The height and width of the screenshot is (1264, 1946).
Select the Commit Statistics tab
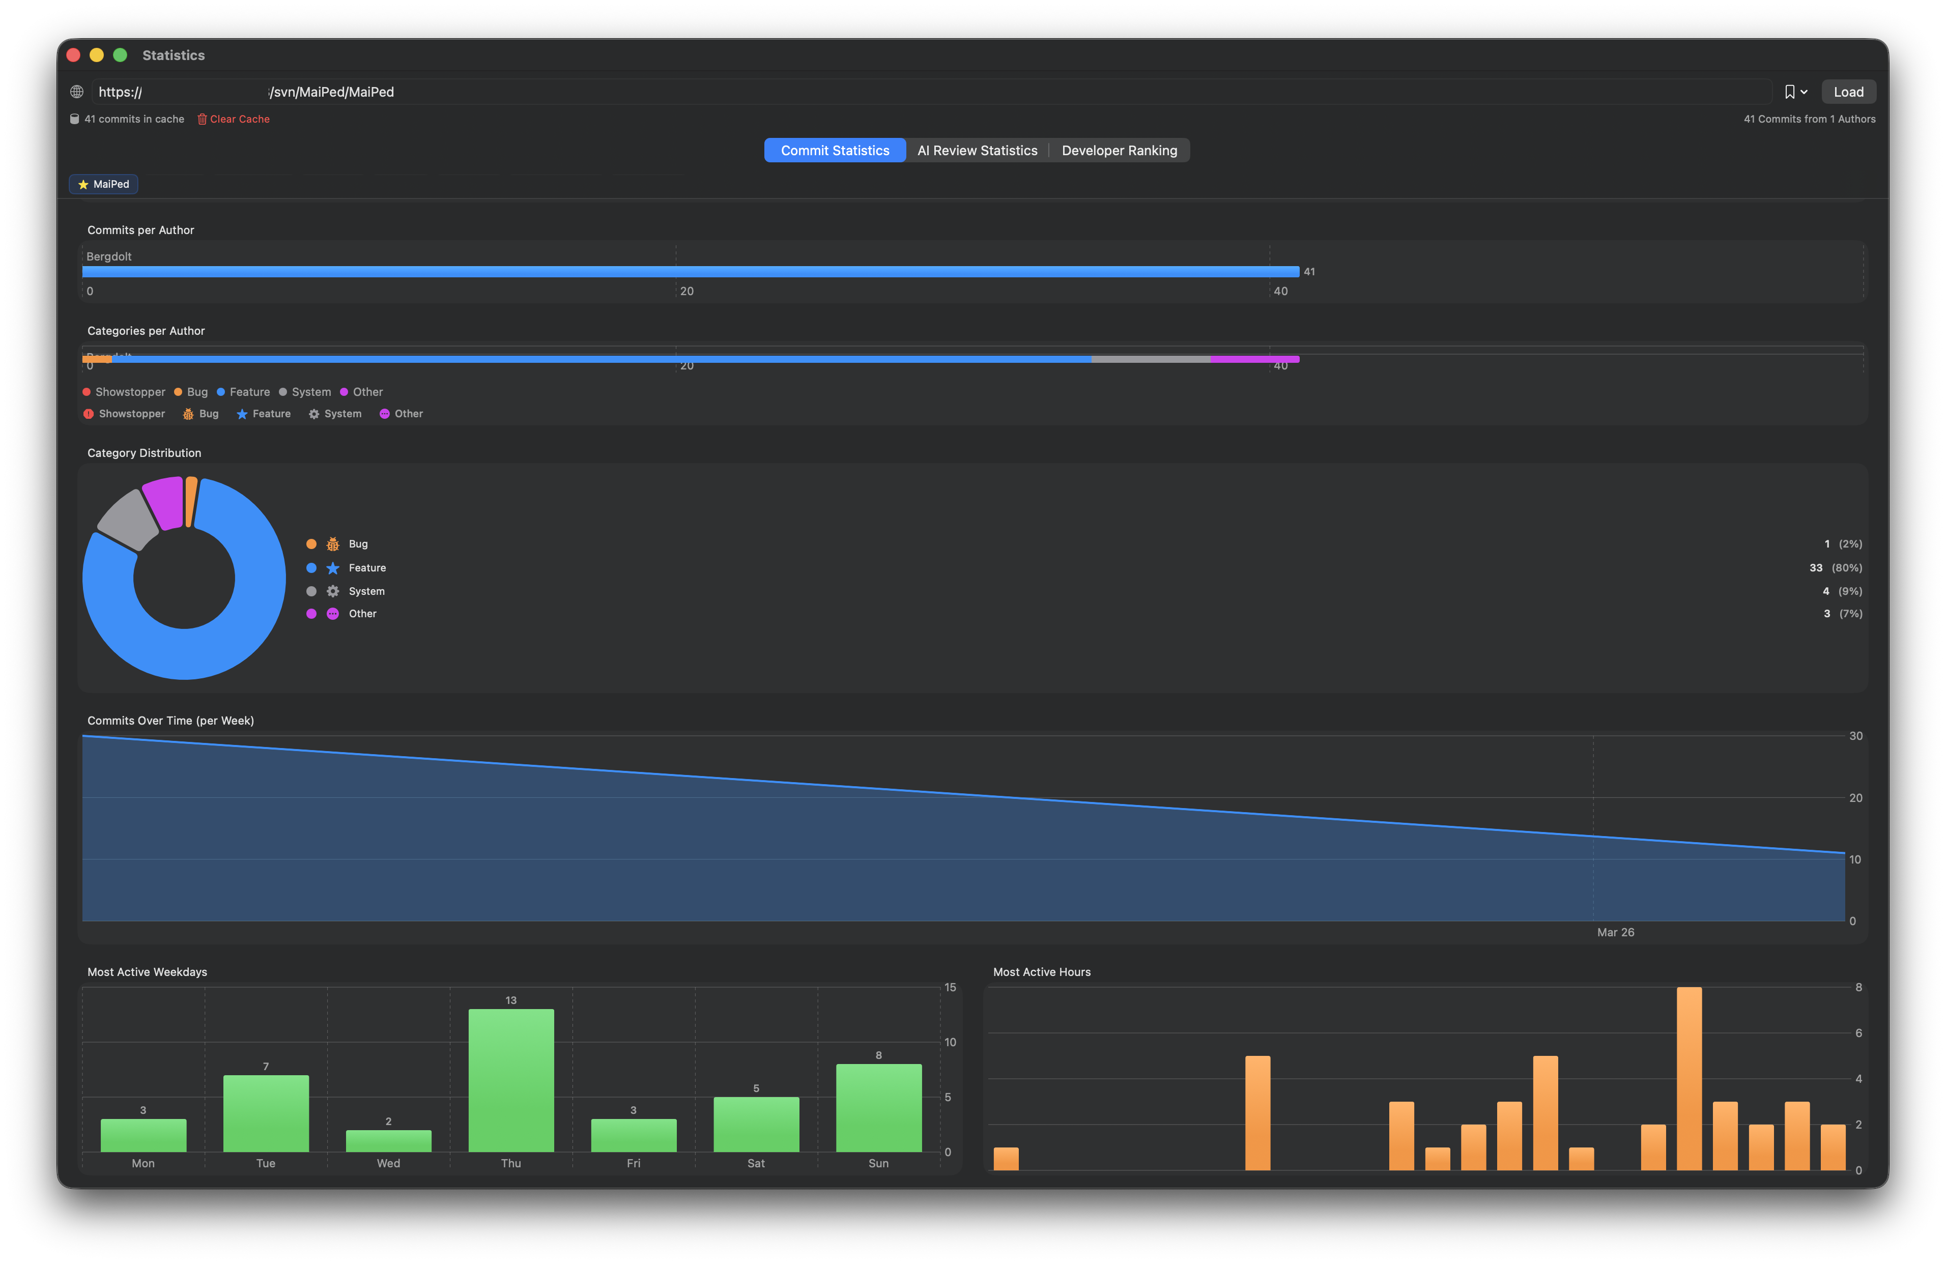[835, 151]
